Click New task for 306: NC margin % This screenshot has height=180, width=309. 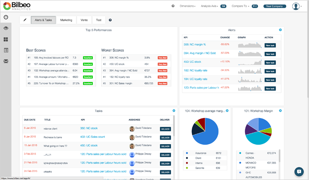tap(270, 45)
